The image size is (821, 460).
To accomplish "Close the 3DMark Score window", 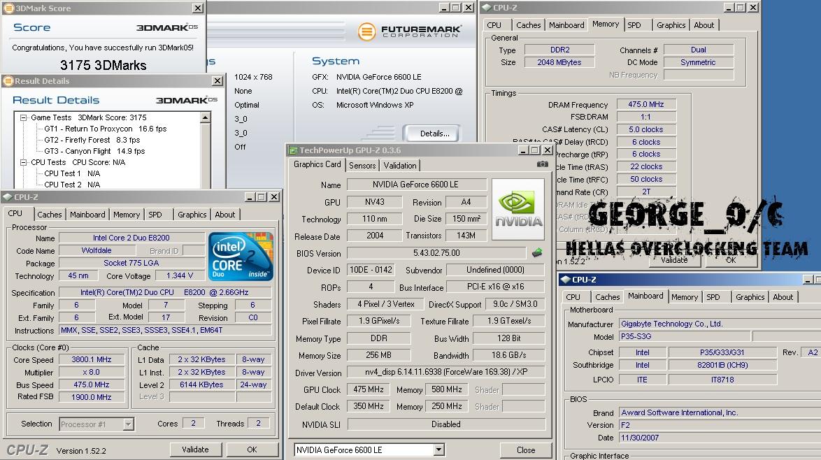I will tap(197, 8).
